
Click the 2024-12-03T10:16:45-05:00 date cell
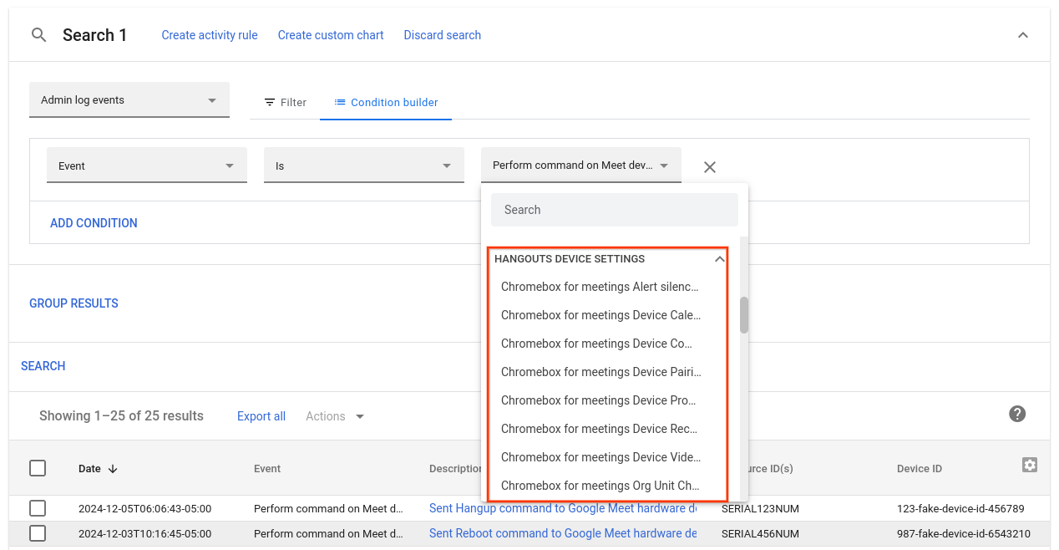pos(145,533)
